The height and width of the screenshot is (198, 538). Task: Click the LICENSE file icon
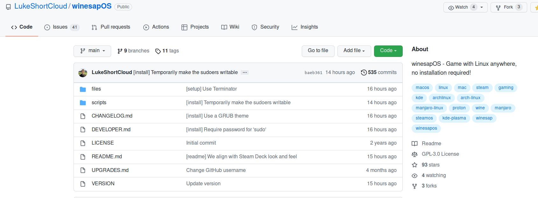(83, 143)
